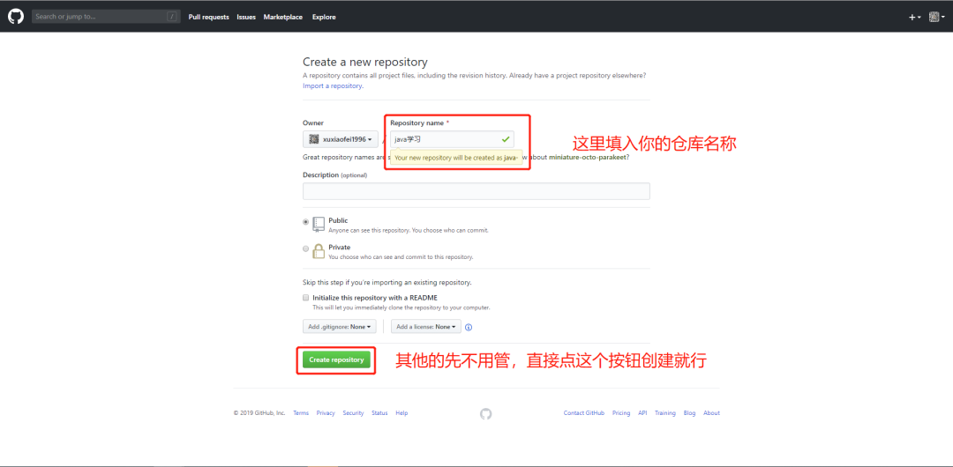Open the About footer link
The image size is (953, 467).
pyautogui.click(x=712, y=413)
